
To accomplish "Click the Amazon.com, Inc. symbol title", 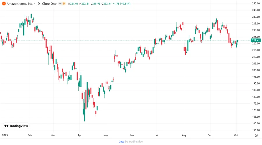I will 20,3.
